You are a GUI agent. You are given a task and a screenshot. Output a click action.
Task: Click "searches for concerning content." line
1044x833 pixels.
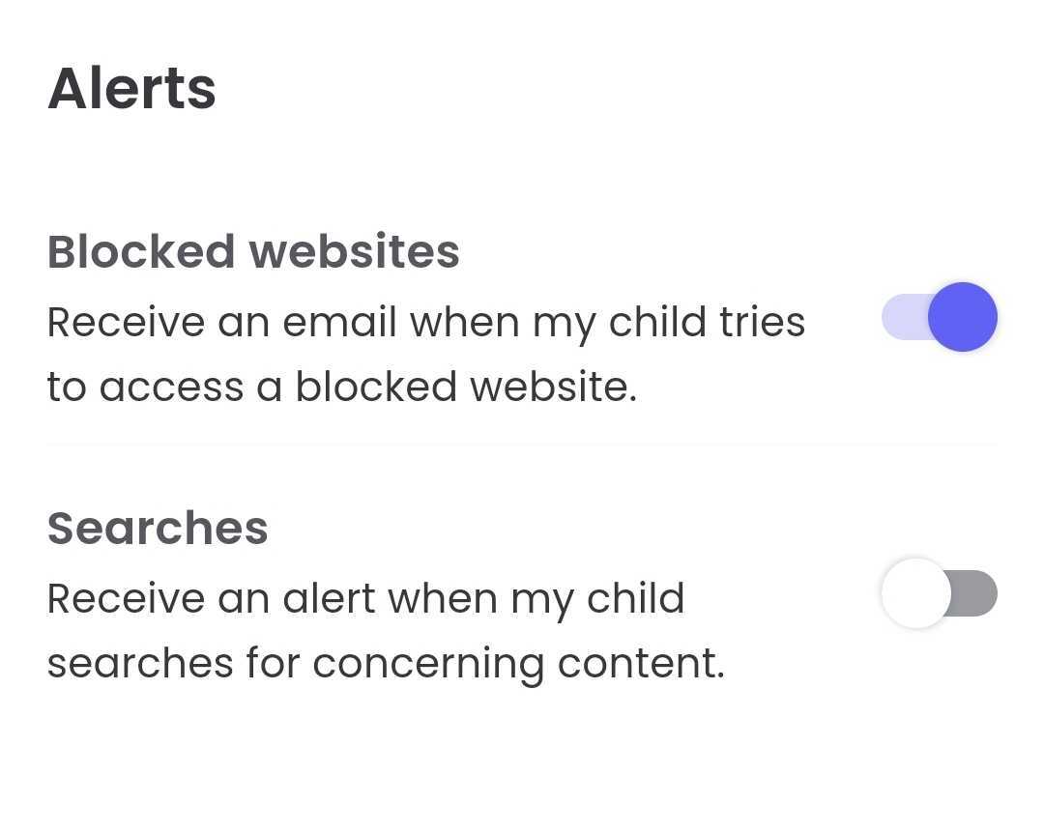tap(385, 663)
